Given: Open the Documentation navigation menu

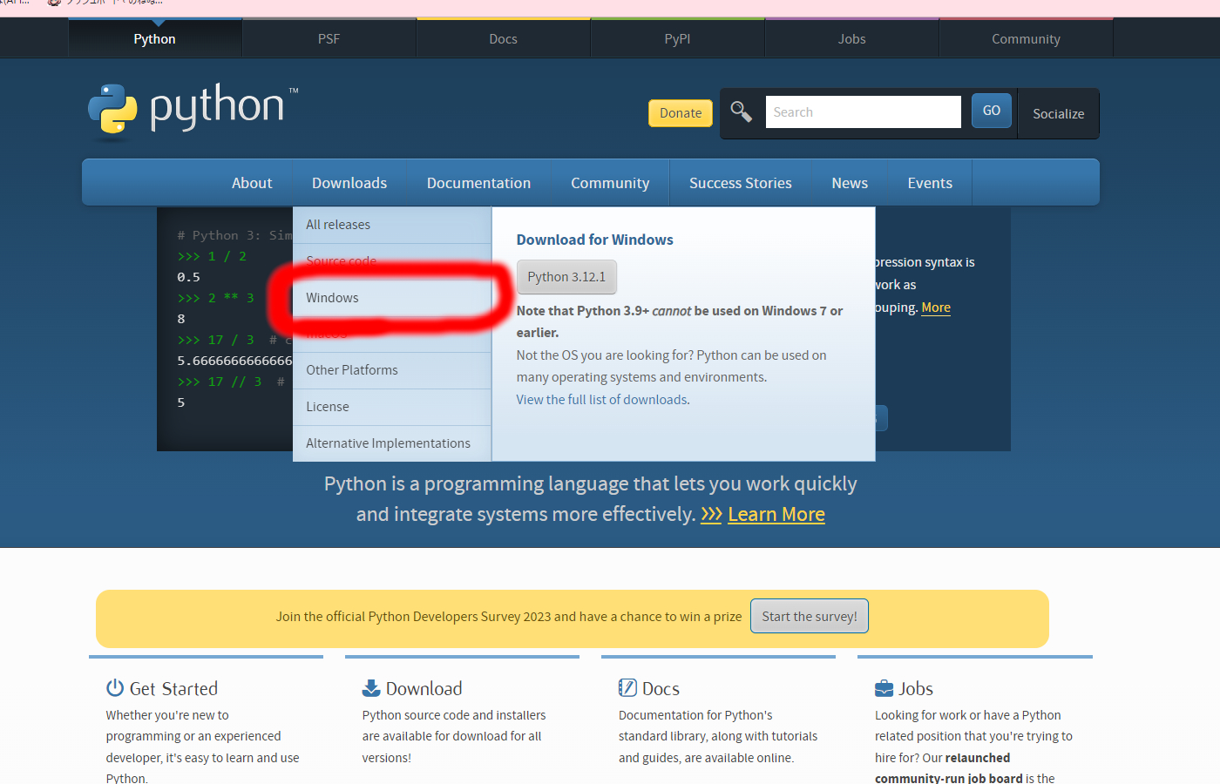Looking at the screenshot, I should coord(478,182).
